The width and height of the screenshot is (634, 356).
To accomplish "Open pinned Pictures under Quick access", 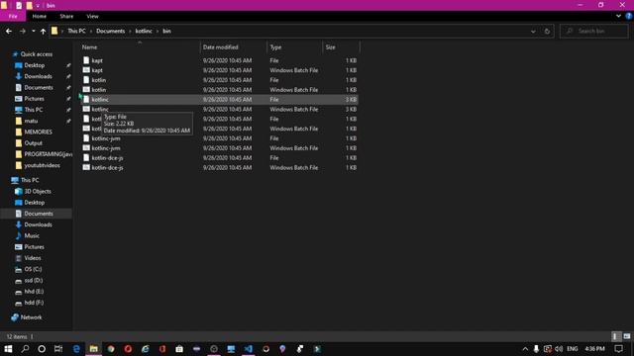I will coord(34,99).
